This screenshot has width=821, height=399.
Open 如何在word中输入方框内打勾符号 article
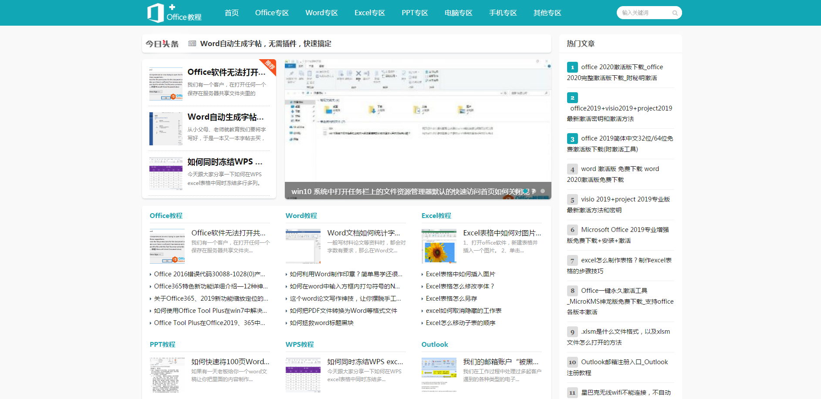tap(345, 286)
